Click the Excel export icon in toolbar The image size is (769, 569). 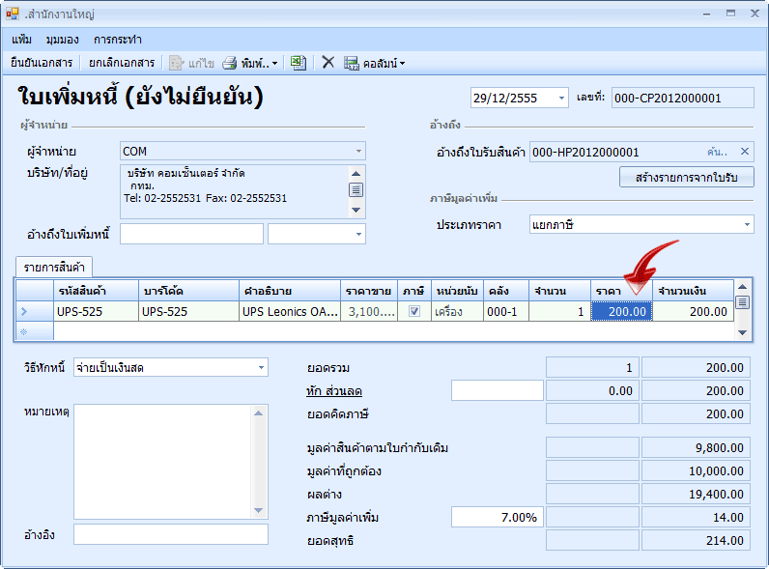click(299, 63)
